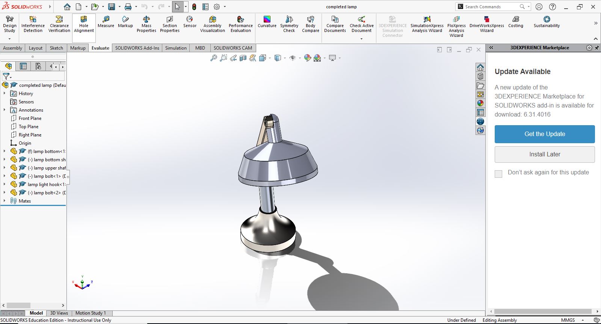Start FloXpress Analysis Wizard
The width and height of the screenshot is (601, 324).
(x=456, y=26)
